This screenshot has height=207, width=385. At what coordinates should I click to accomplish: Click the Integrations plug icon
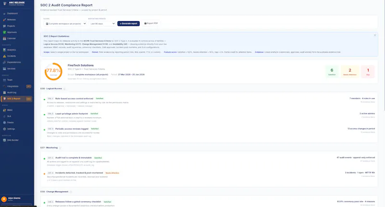(x=4, y=86)
